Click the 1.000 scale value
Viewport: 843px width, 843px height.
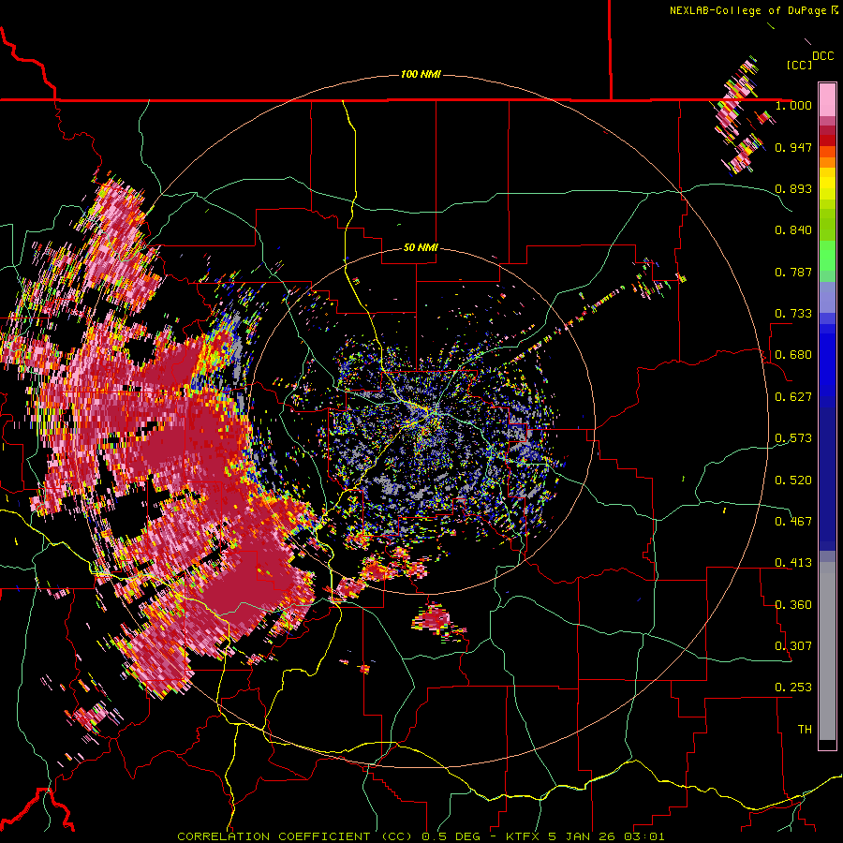pyautogui.click(x=793, y=105)
